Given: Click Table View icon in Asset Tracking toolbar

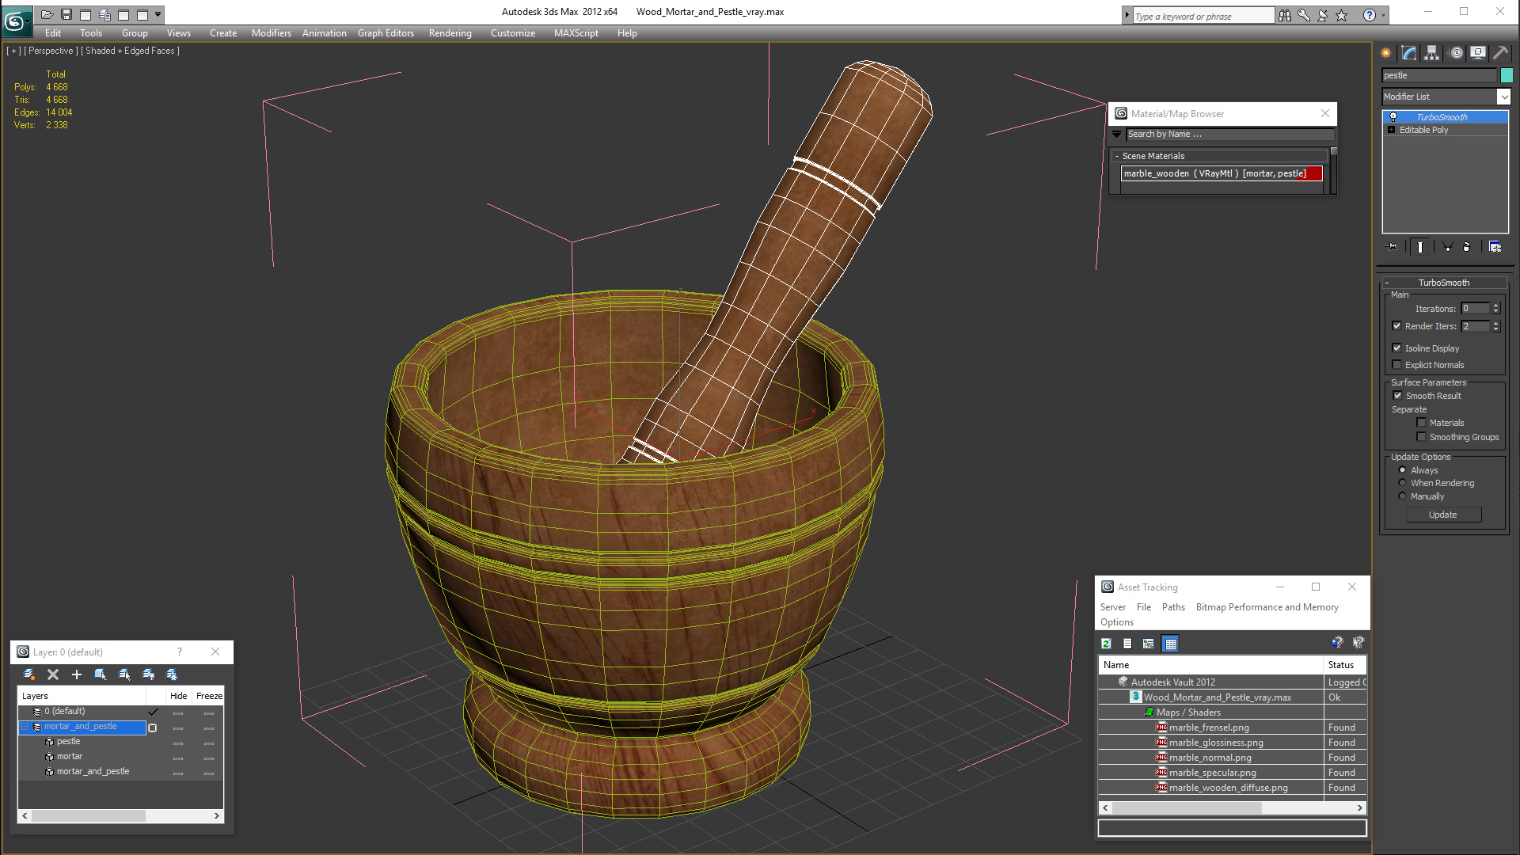Looking at the screenshot, I should [x=1171, y=644].
